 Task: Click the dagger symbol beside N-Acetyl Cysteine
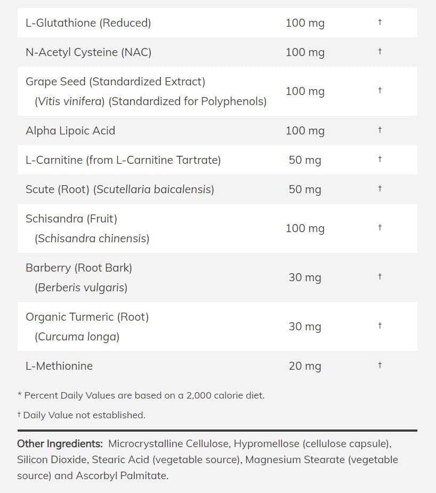[380, 51]
